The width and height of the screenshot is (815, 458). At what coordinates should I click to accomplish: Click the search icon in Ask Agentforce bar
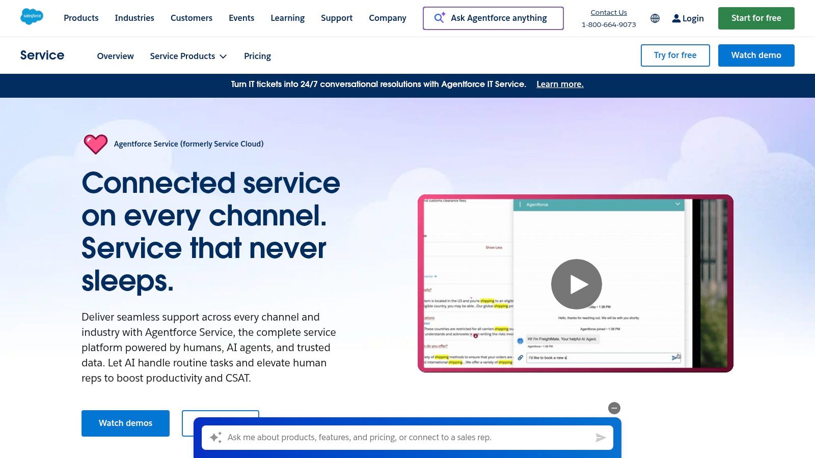pyautogui.click(x=439, y=18)
